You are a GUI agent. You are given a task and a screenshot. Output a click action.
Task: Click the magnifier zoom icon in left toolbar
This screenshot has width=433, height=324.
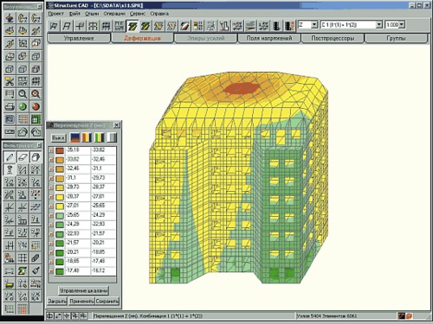(23, 94)
